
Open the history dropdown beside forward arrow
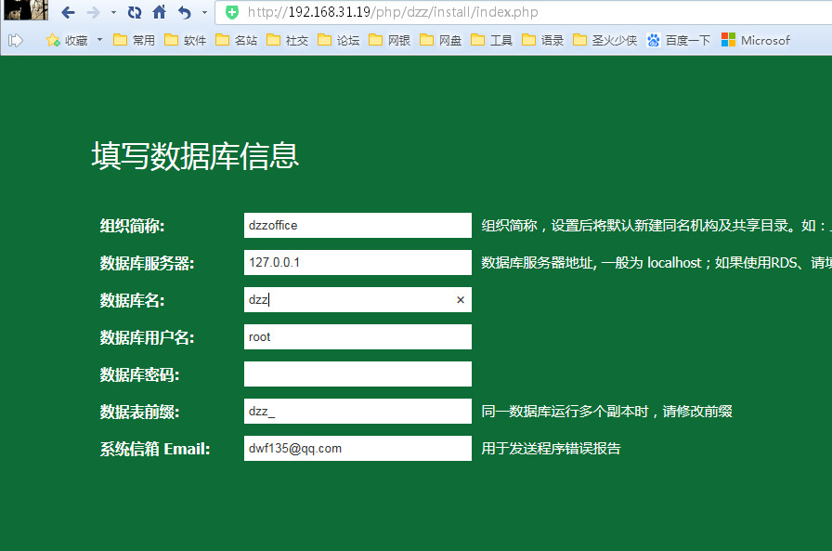point(113,13)
